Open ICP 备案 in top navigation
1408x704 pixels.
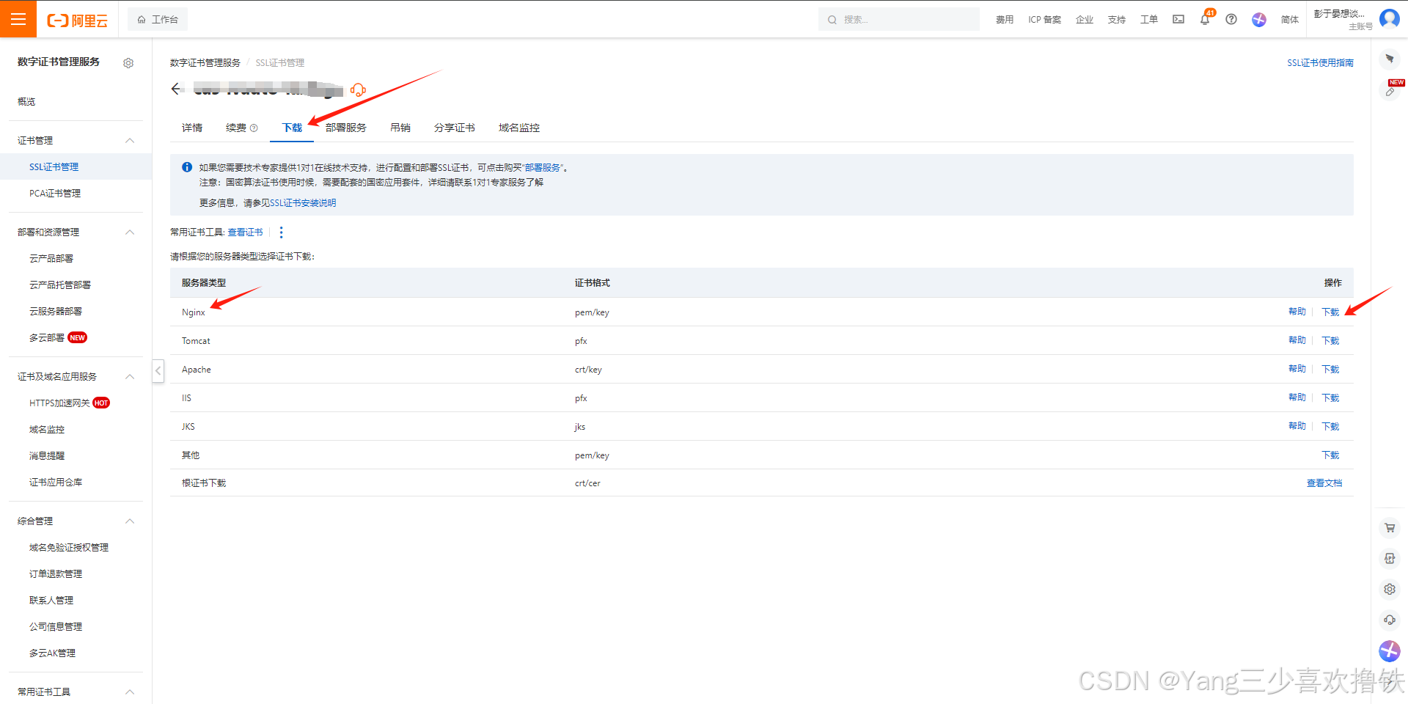click(x=1044, y=20)
